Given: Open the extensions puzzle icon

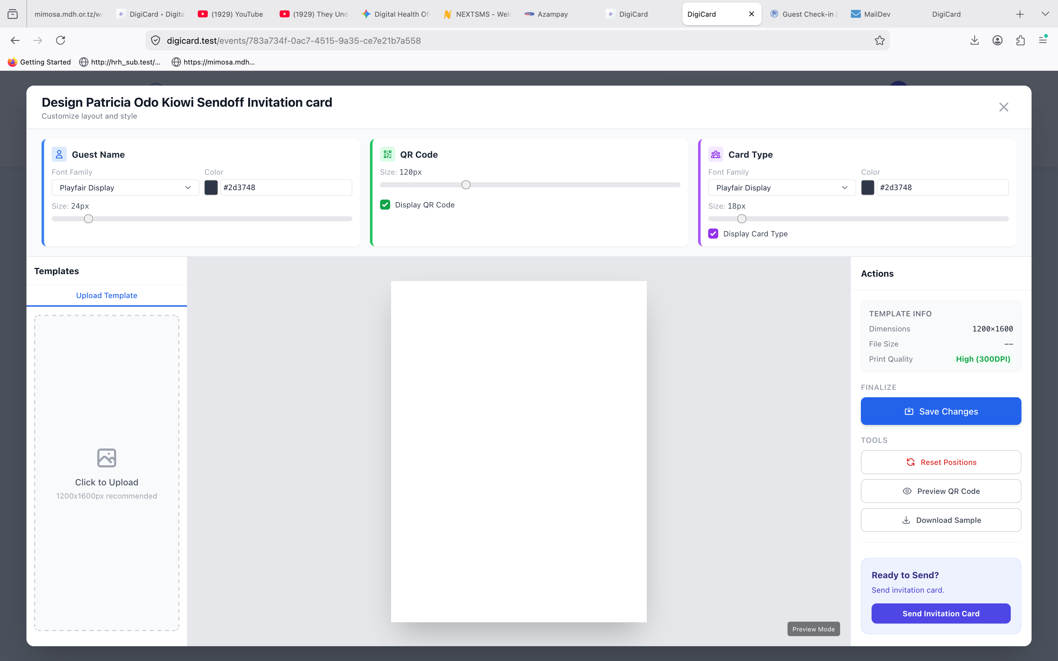Looking at the screenshot, I should (1021, 41).
